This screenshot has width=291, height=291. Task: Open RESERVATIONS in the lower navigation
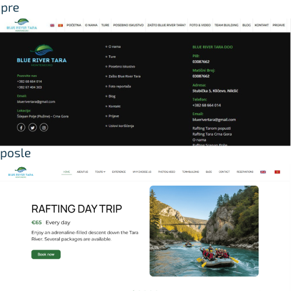(x=245, y=172)
